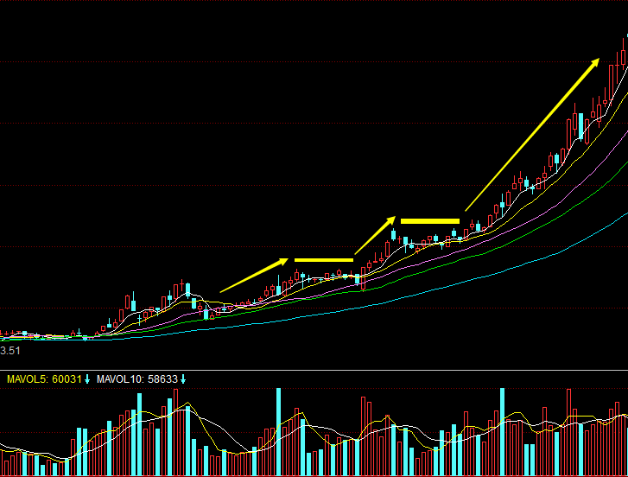Screen dimensions: 628x477
Task: Click the down arrow beside the MAVOL5 value
Action: [87, 379]
